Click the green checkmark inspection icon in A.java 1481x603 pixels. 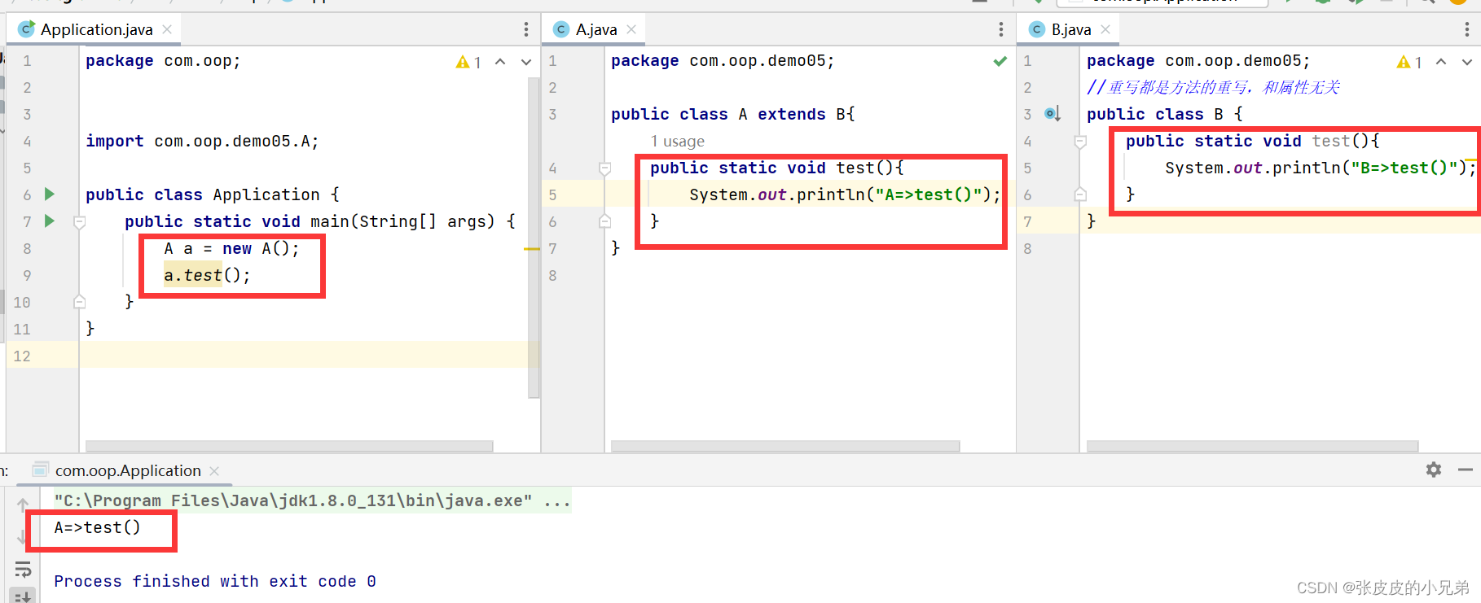[x=1000, y=61]
